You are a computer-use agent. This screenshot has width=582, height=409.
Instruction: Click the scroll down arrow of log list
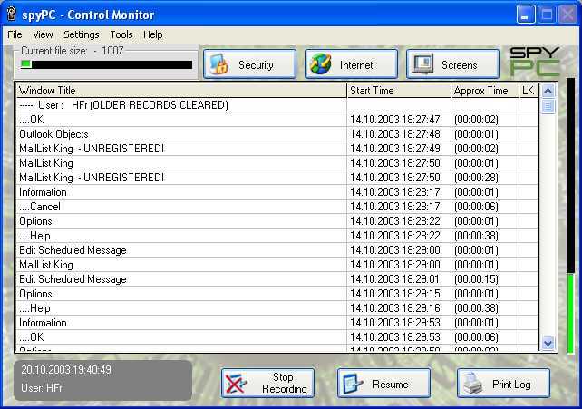click(x=548, y=343)
